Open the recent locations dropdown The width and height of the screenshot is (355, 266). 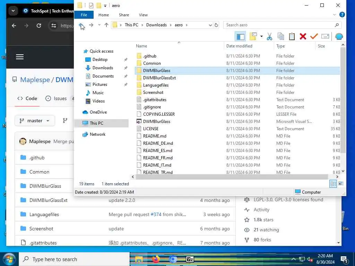tap(99, 25)
